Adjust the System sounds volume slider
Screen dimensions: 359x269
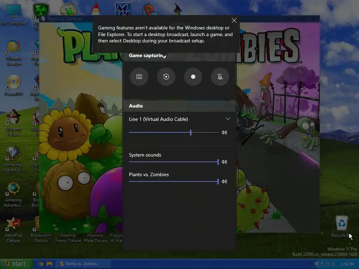(x=174, y=162)
